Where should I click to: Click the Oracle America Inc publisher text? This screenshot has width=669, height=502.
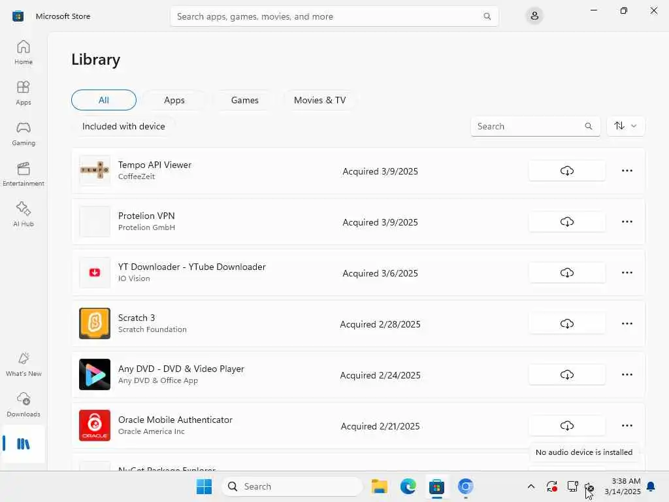[x=152, y=431]
